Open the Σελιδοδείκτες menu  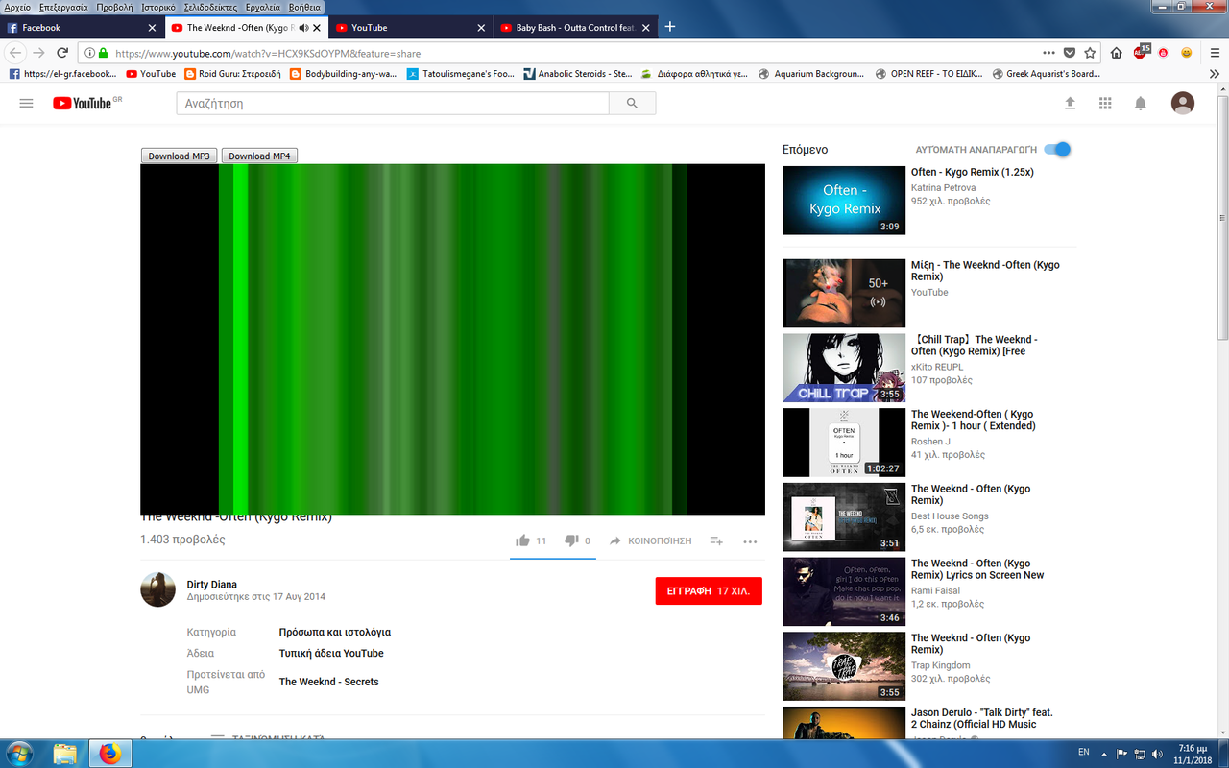(210, 7)
